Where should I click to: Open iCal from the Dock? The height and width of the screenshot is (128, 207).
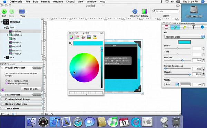[x=124, y=122]
